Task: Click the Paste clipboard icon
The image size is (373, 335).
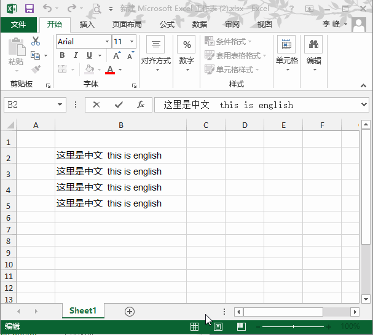Action: click(17, 47)
